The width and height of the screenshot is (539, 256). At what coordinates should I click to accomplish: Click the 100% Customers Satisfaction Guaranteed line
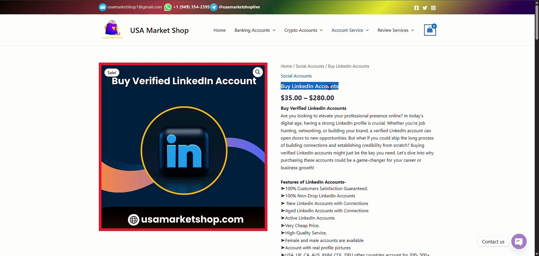click(x=324, y=189)
